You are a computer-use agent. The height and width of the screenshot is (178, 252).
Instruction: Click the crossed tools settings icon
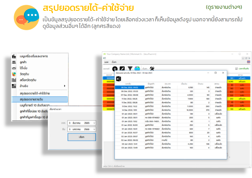click(x=152, y=68)
